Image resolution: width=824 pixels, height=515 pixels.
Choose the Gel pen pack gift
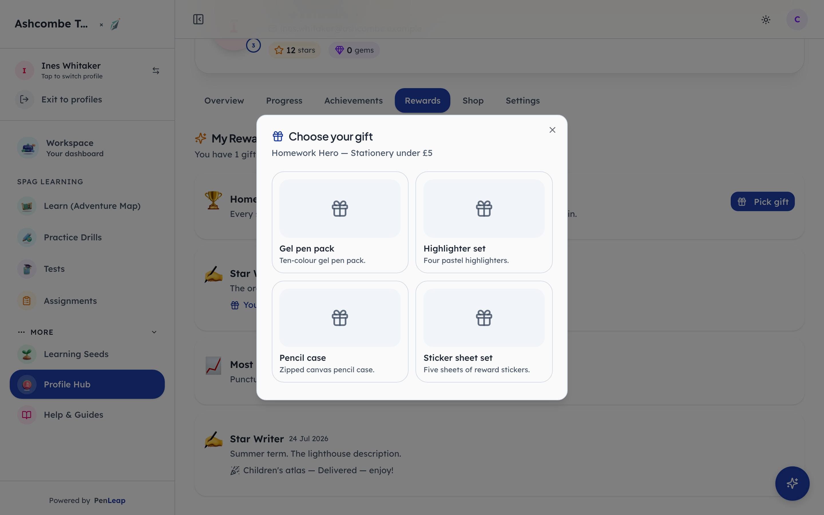[340, 222]
